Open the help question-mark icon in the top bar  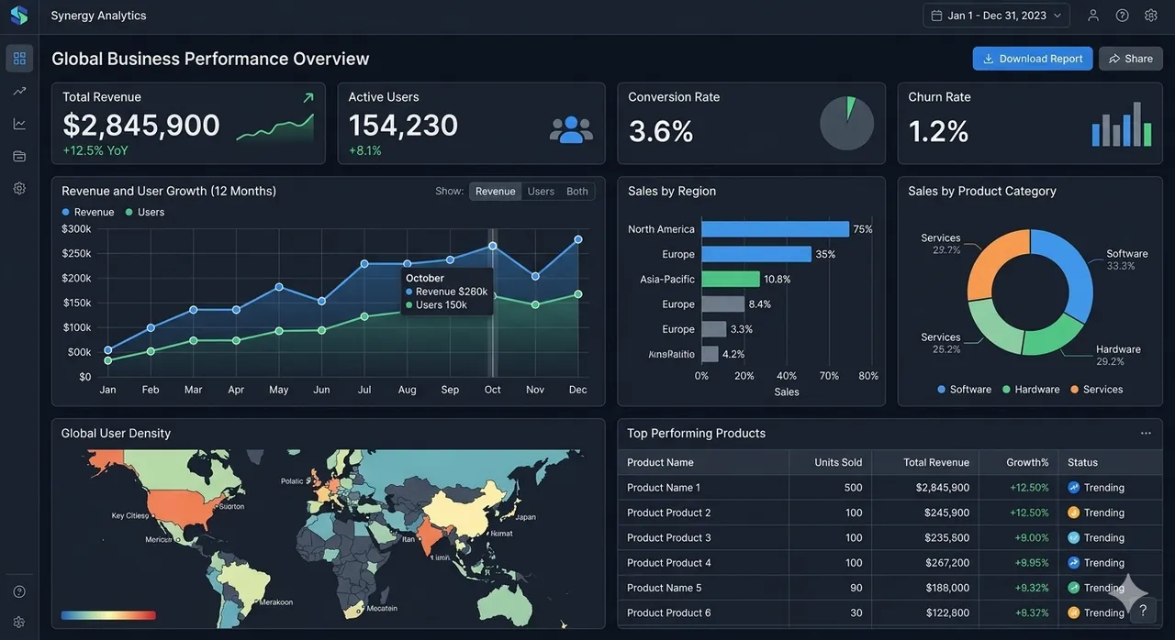(1121, 15)
